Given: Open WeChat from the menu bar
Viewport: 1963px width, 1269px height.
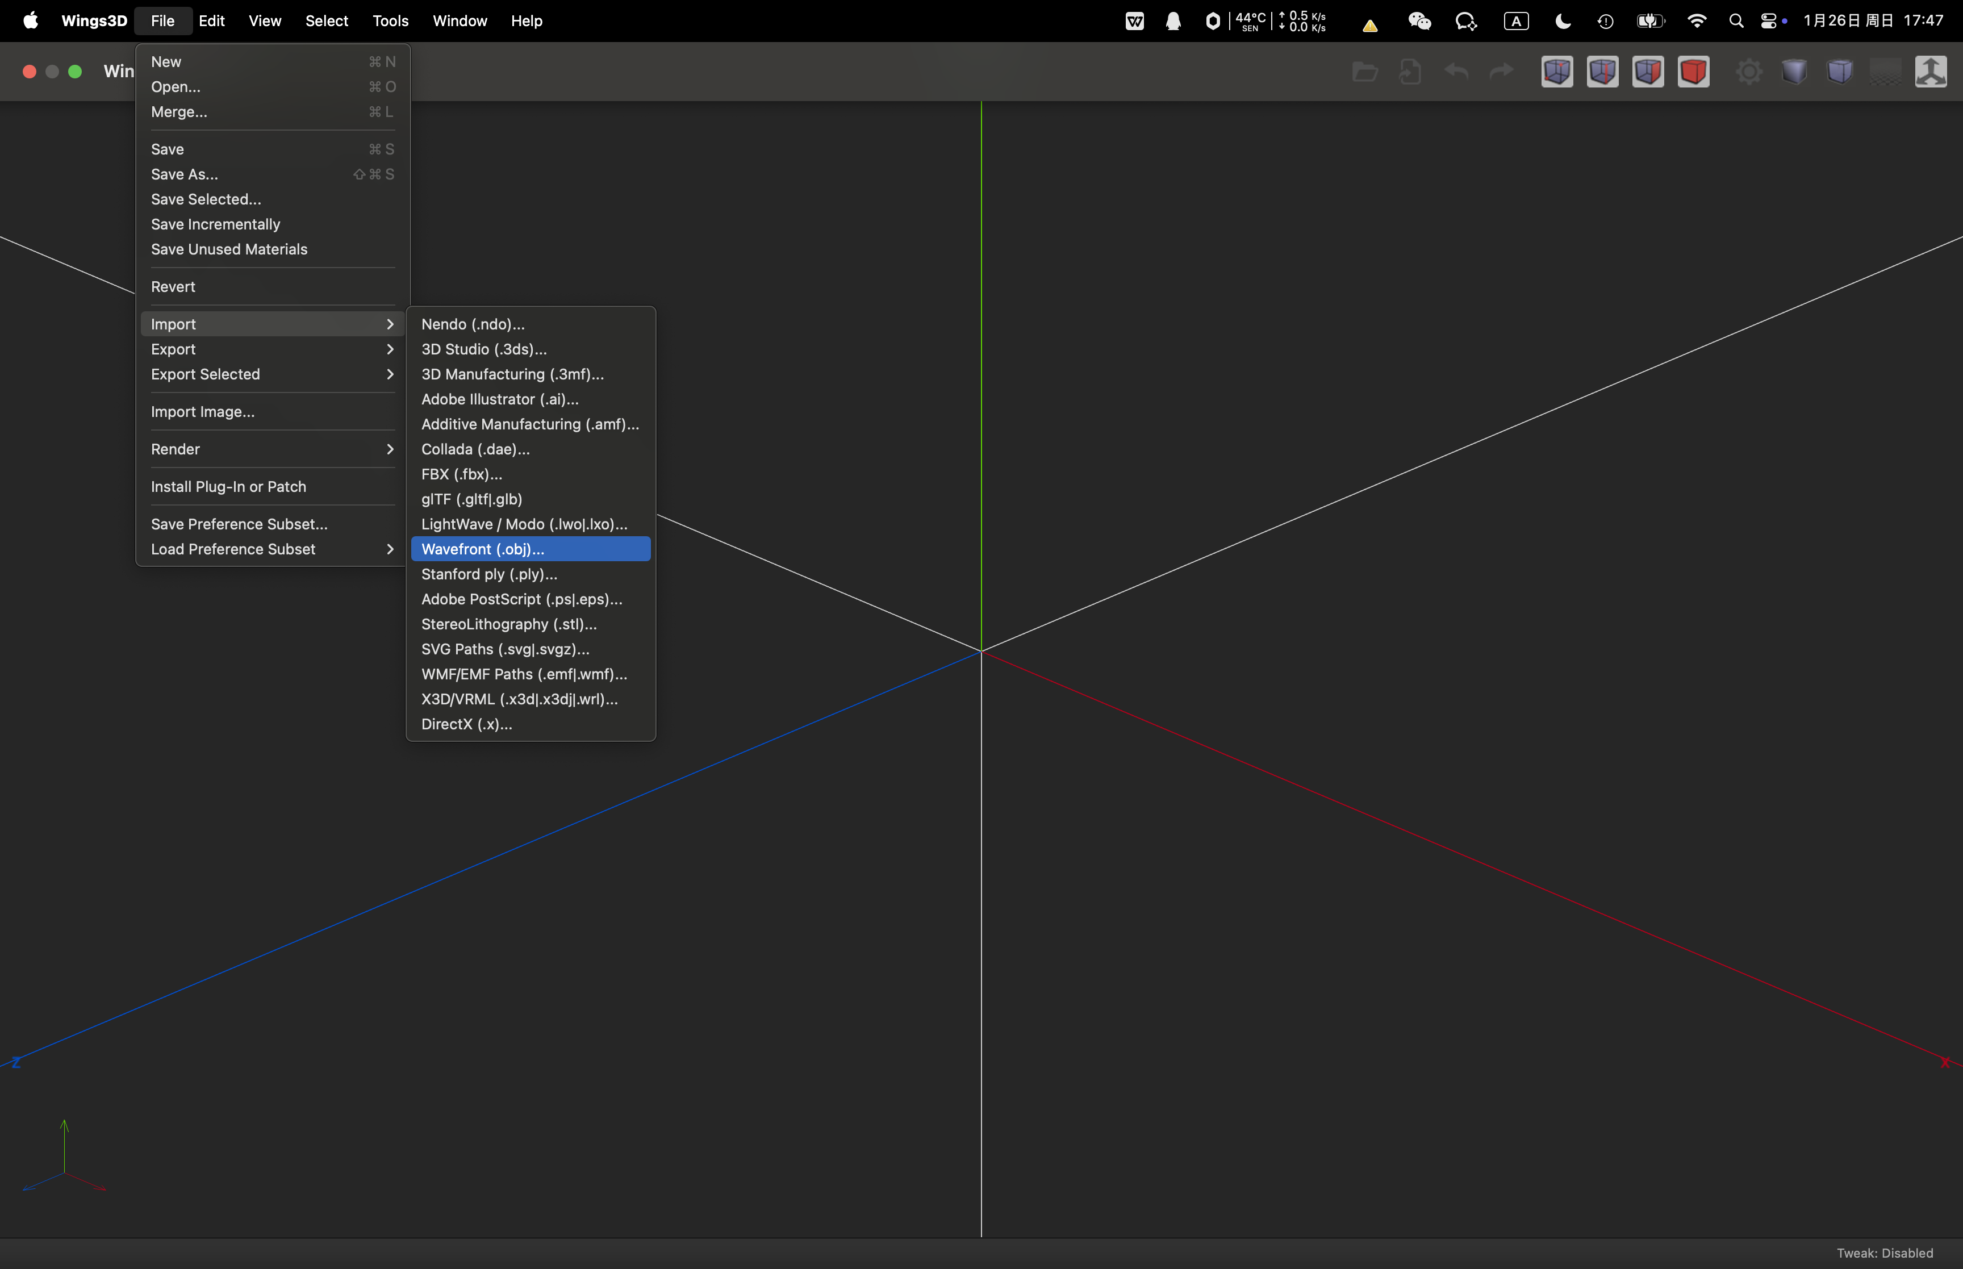Looking at the screenshot, I should click(x=1419, y=22).
